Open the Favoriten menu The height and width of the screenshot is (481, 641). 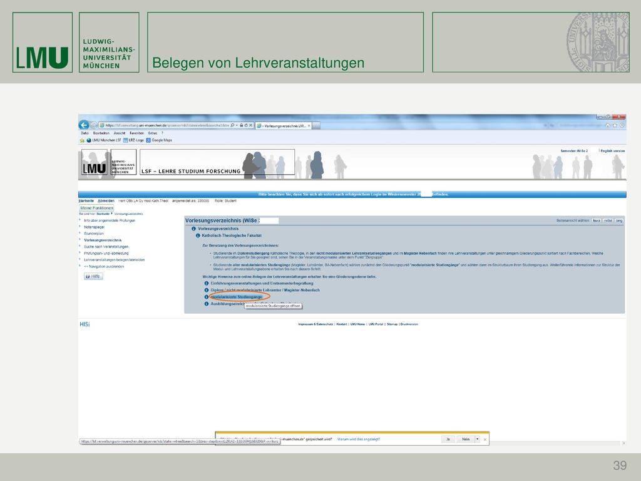(137, 133)
